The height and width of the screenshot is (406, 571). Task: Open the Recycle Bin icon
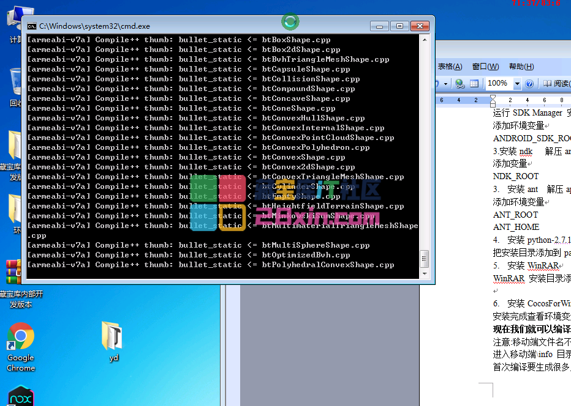17,83
